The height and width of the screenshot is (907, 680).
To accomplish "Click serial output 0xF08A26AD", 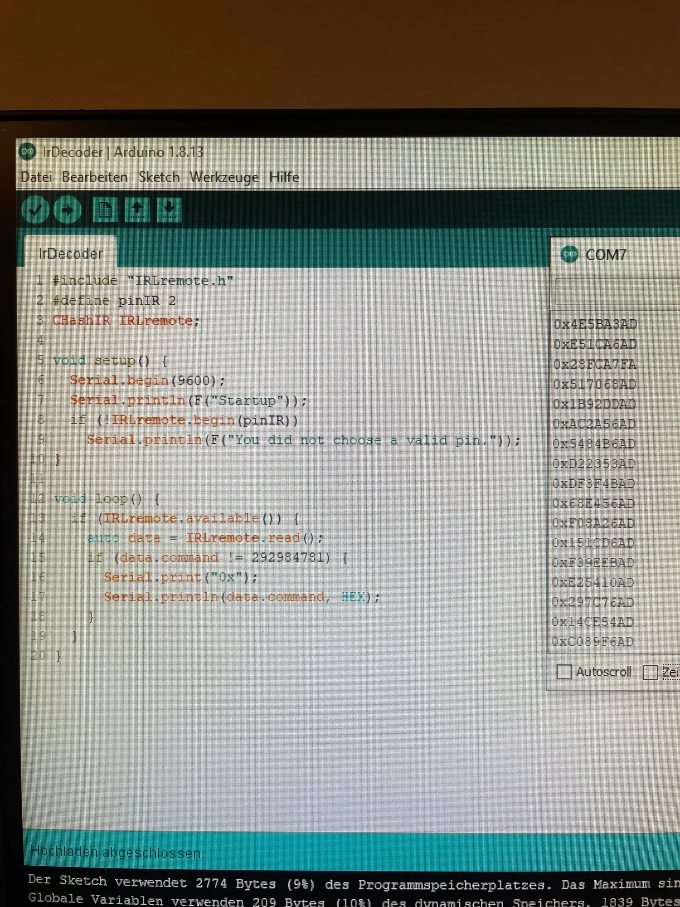I will [593, 523].
